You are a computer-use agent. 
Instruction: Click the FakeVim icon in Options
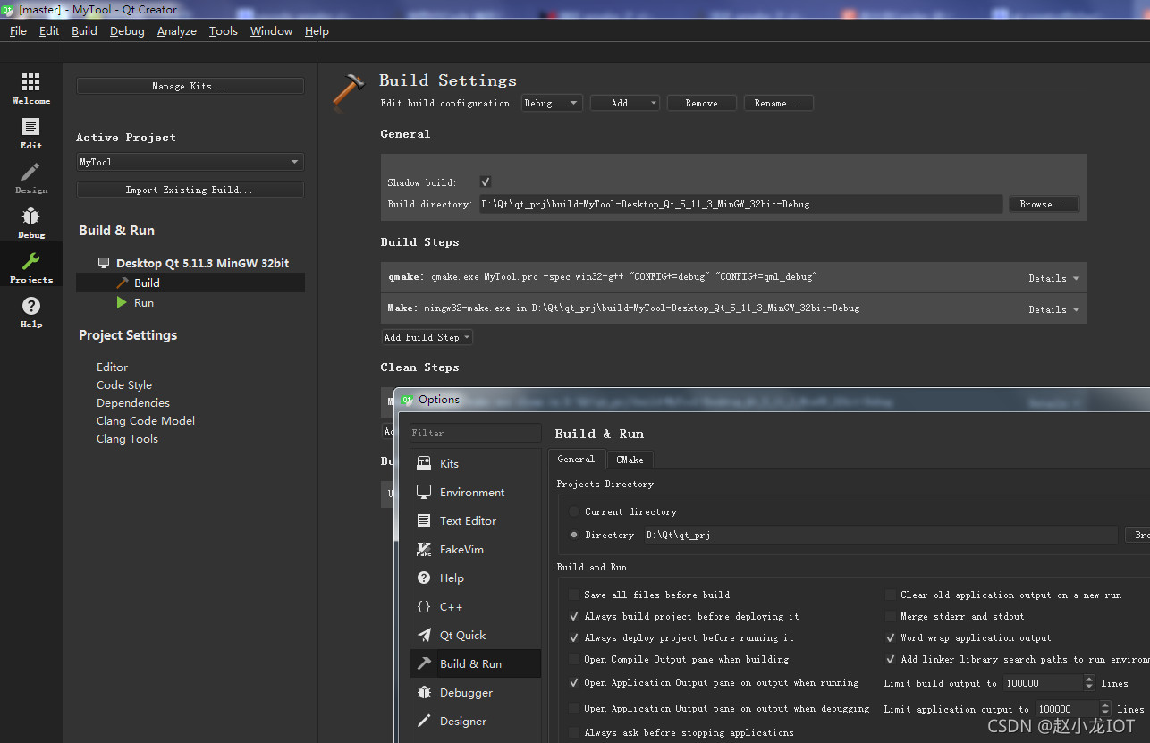424,549
